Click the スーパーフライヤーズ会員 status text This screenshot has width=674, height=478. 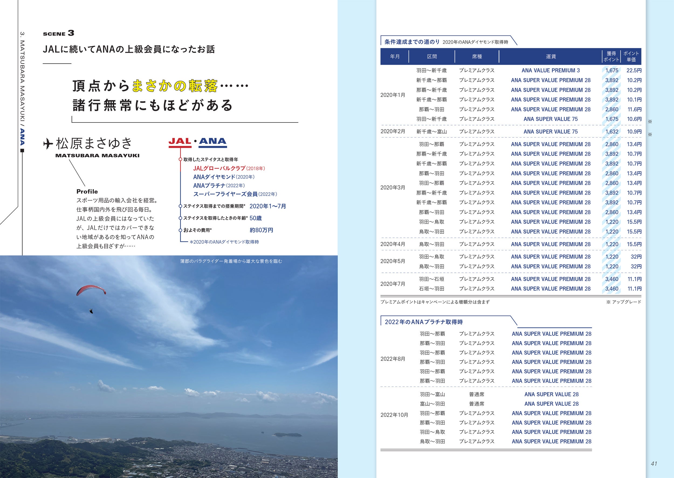point(225,194)
